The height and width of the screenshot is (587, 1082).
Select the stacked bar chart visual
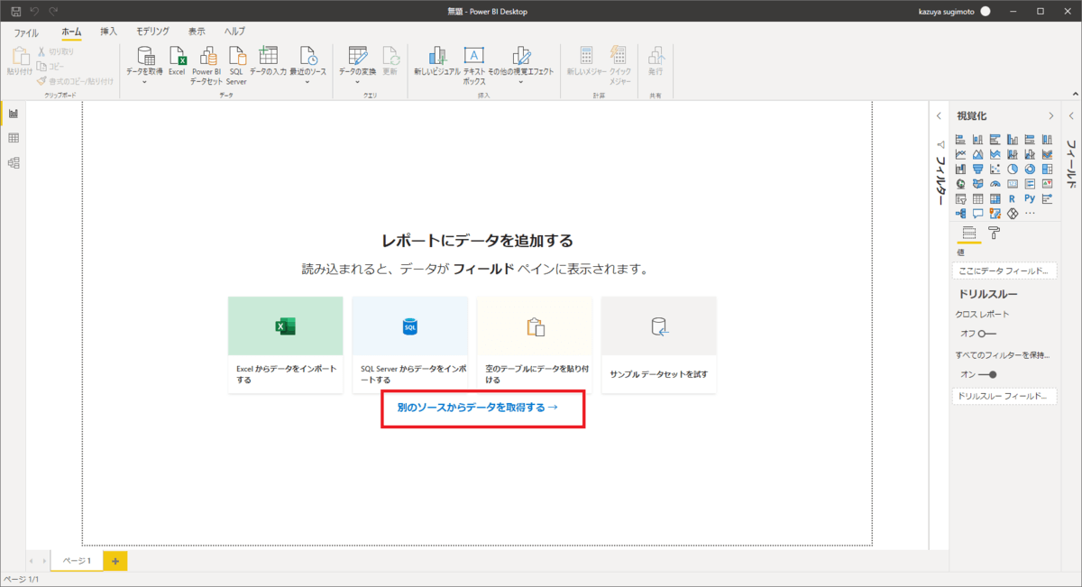[960, 139]
